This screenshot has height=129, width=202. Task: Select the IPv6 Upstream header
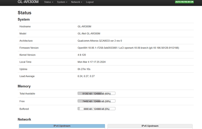click(x=150, y=126)
